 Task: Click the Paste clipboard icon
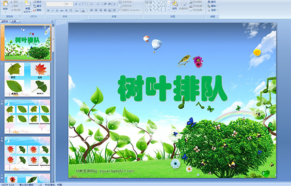tap(5, 4)
